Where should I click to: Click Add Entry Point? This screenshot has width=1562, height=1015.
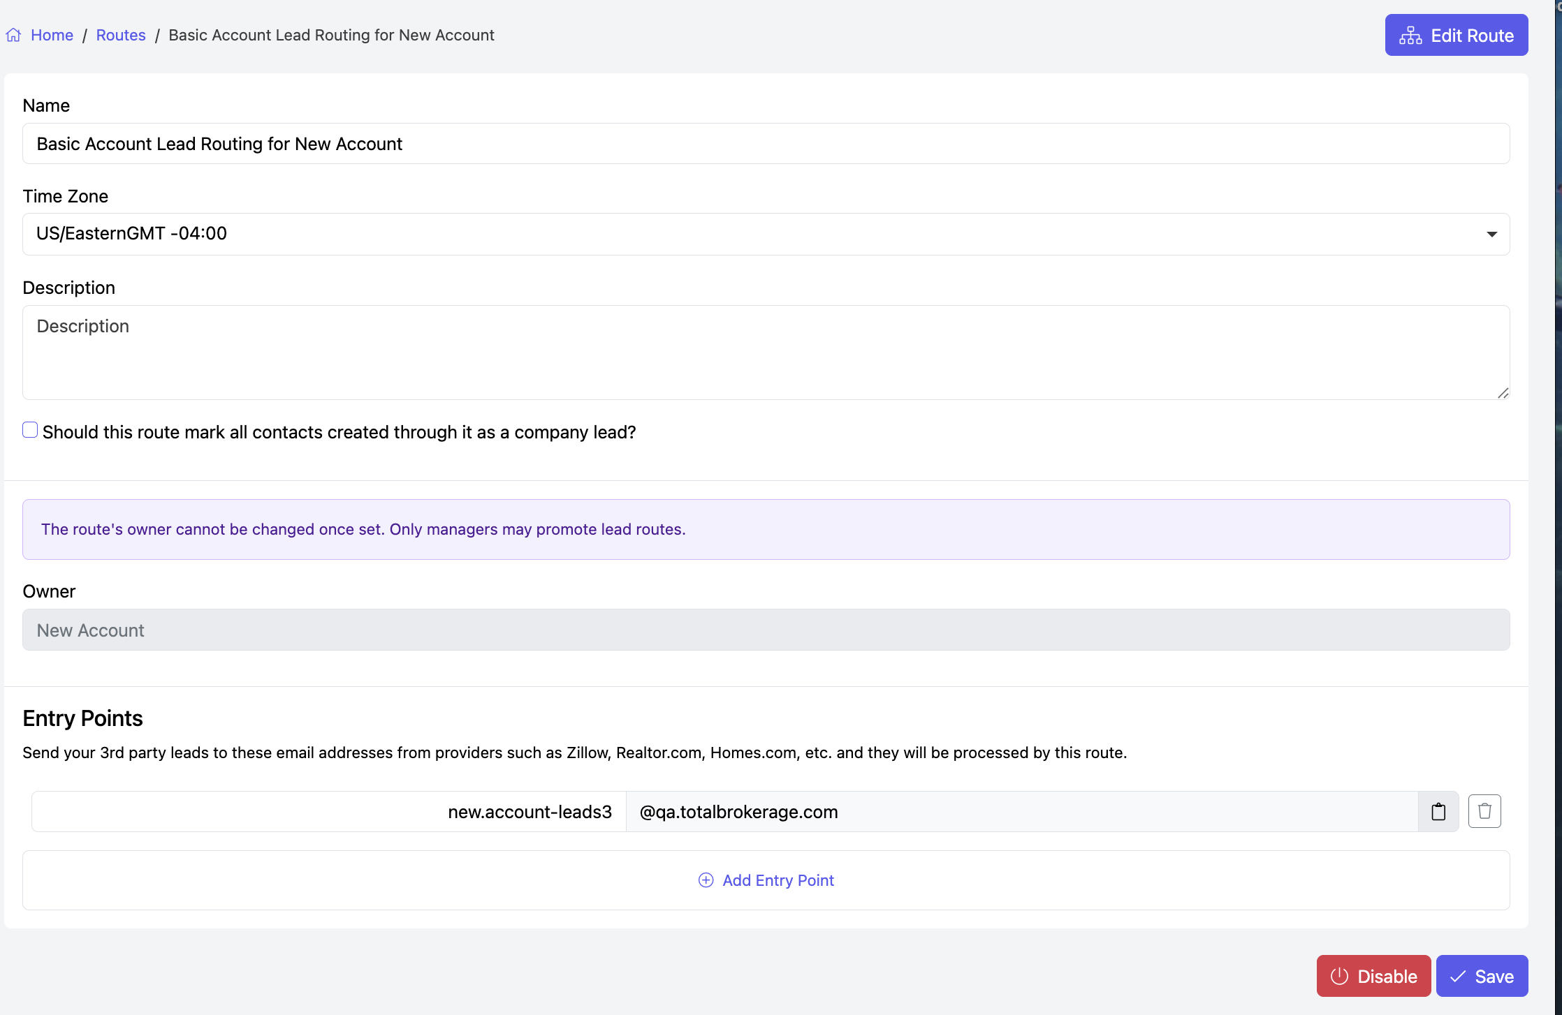pos(778,880)
